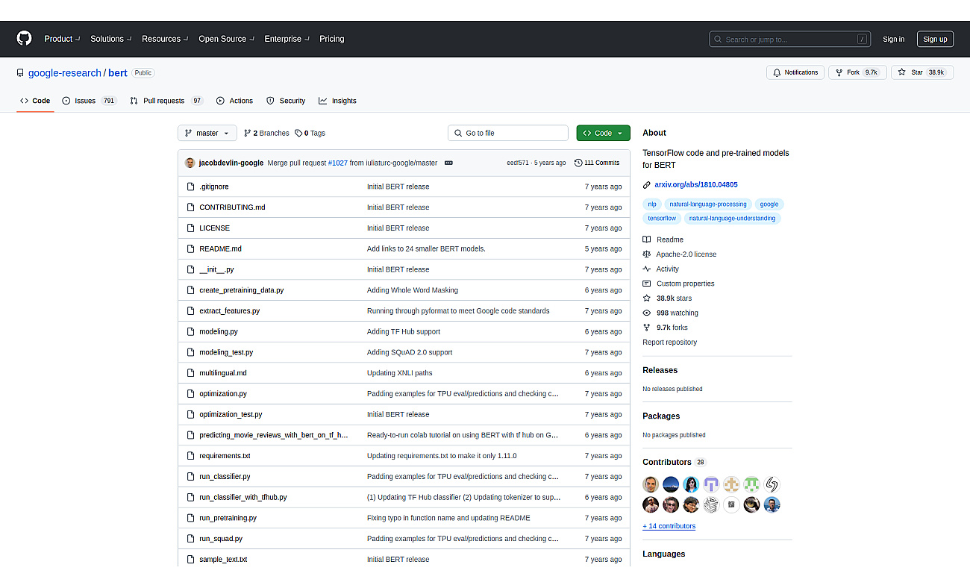Click the file icon beside run_squad.py

pyautogui.click(x=191, y=539)
